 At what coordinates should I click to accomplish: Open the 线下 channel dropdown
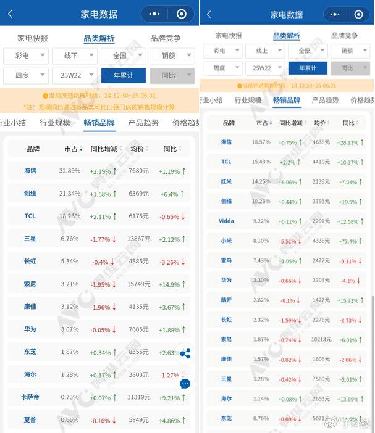(x=75, y=56)
